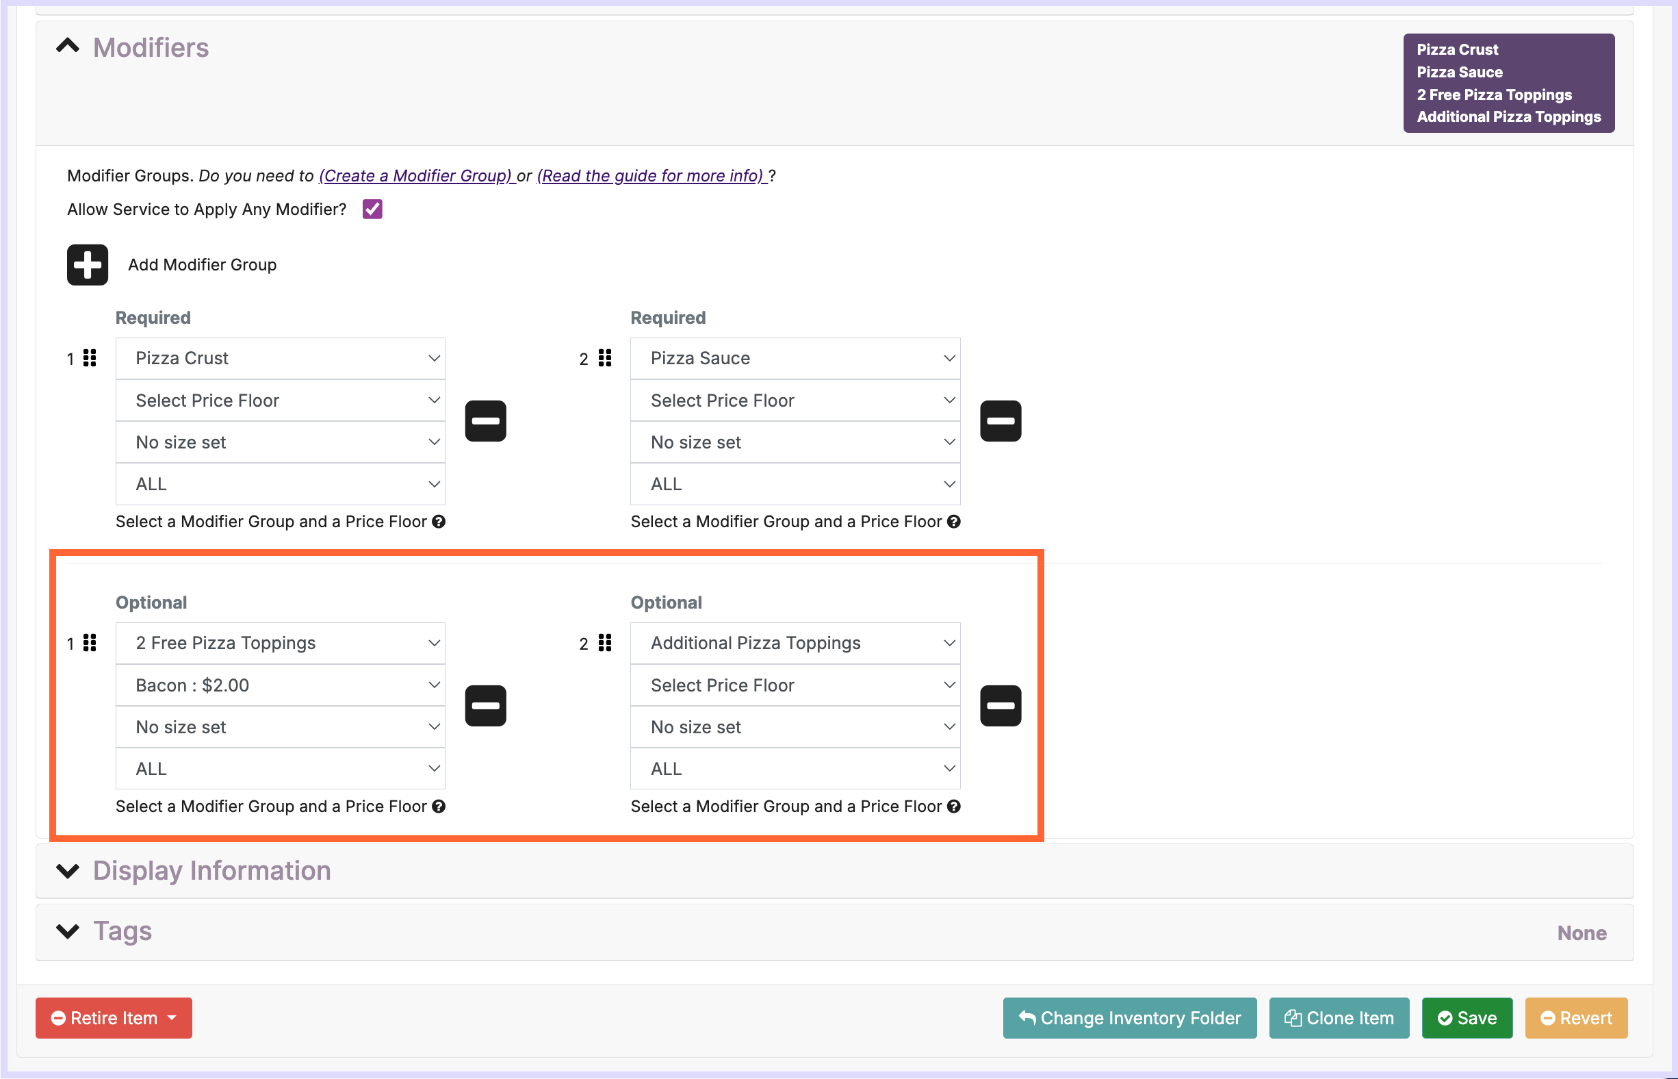Image resolution: width=1678 pixels, height=1079 pixels.
Task: Expand the Display Information section
Action: pos(68,870)
